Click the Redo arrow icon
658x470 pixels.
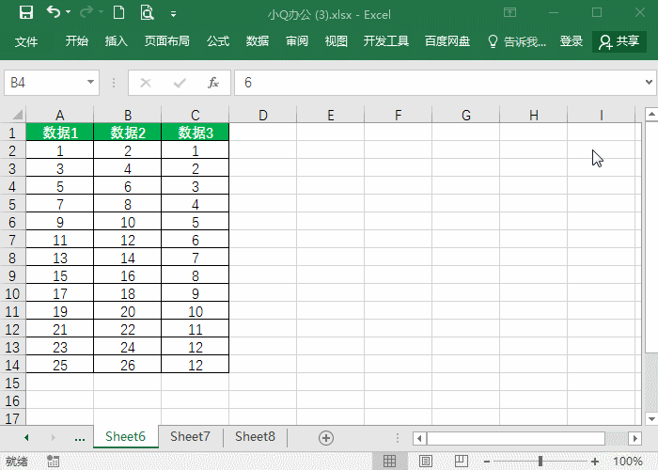point(86,12)
